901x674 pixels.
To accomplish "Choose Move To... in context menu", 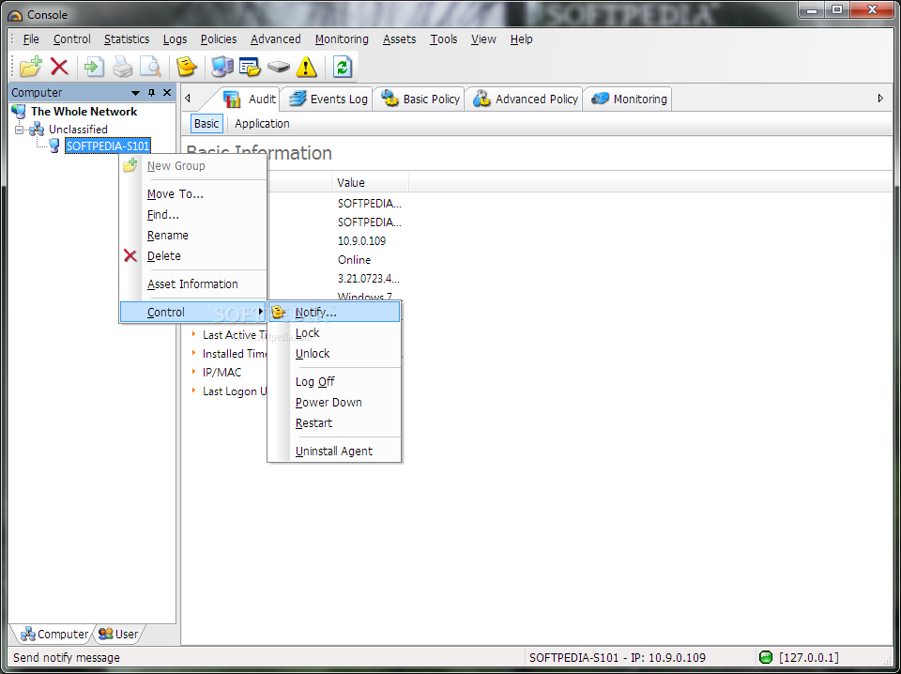I will [x=193, y=194].
